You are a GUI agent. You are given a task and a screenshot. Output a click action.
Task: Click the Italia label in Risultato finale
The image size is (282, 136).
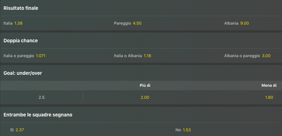pos(8,23)
